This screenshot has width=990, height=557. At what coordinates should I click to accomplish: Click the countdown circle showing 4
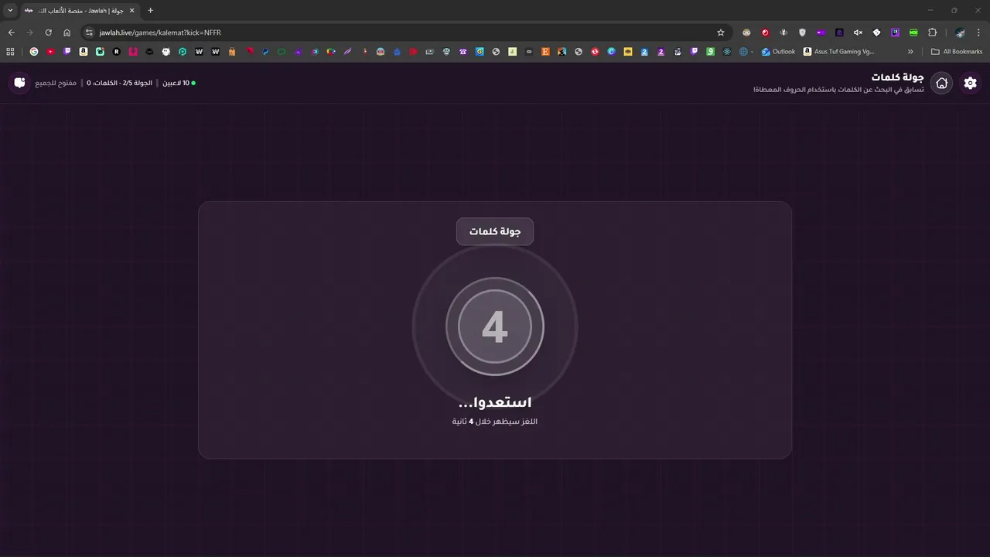tap(495, 326)
